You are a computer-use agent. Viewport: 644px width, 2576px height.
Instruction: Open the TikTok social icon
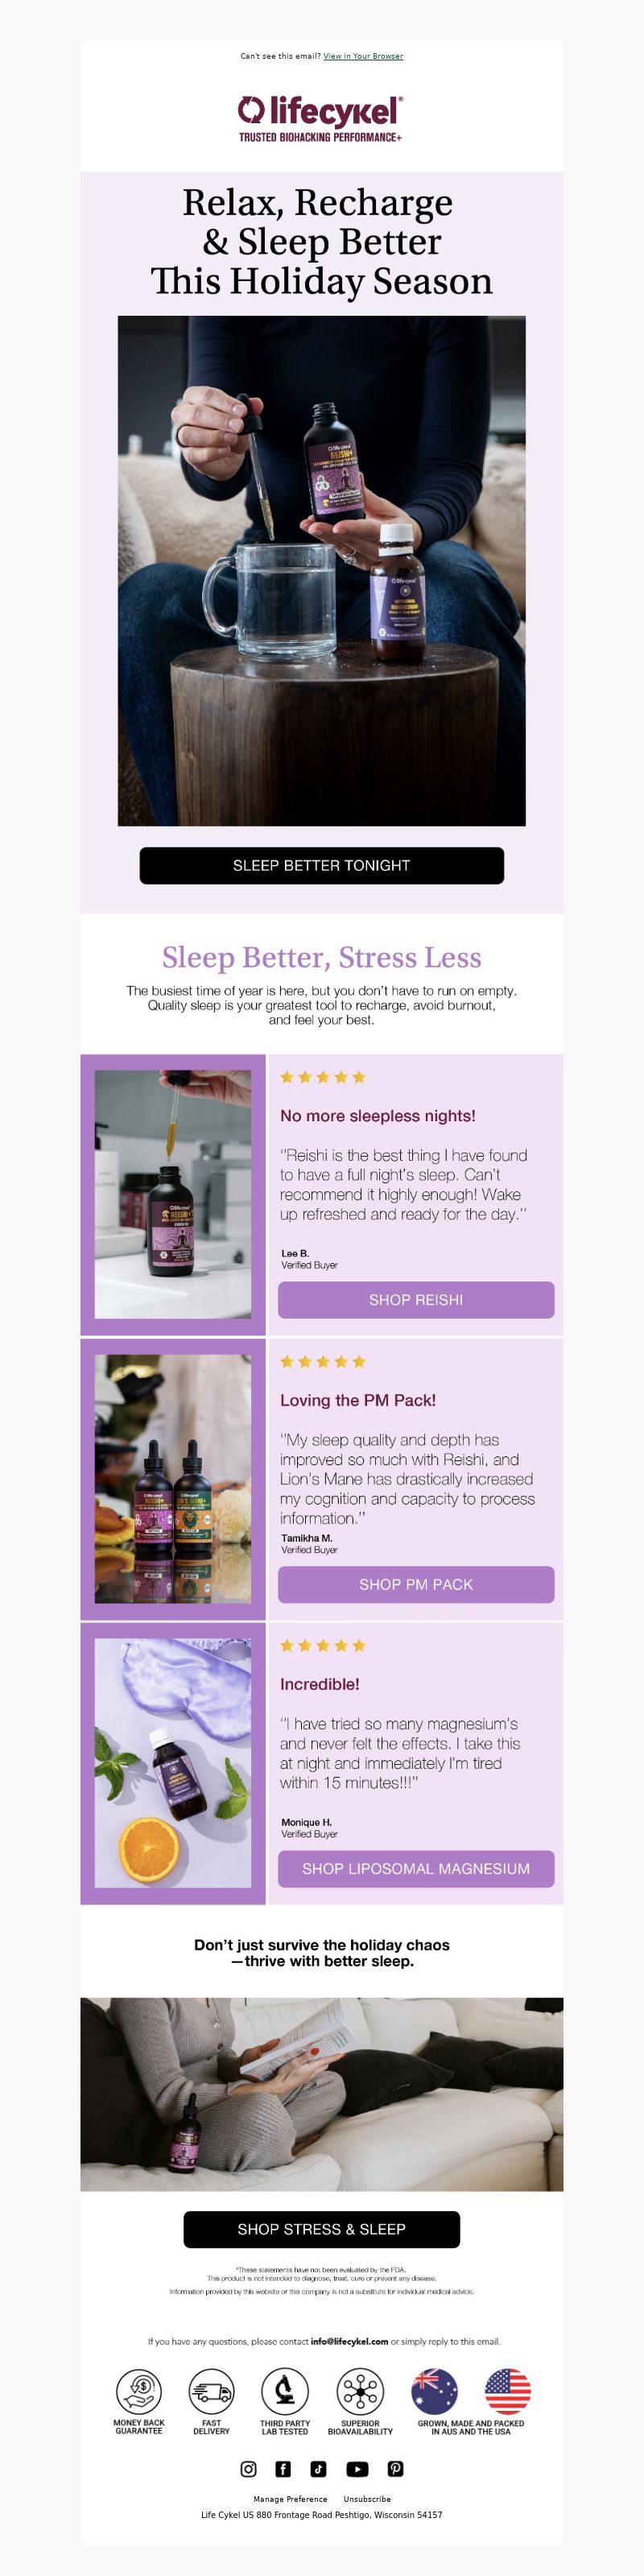pyautogui.click(x=318, y=2469)
